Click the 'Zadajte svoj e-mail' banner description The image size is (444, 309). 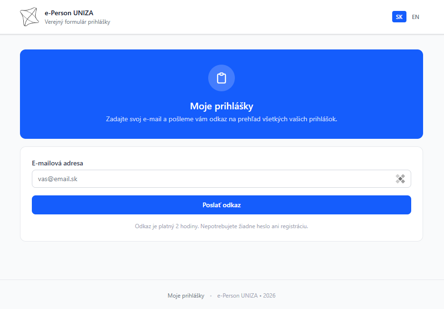222,119
